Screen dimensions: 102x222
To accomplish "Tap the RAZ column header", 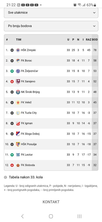I will pos(89,40).
